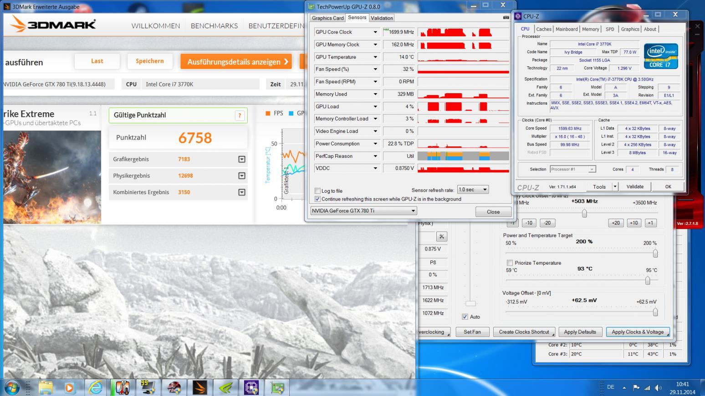Switch to 3DMark taskbar icon
Viewport: 705px width, 396px height.
point(199,388)
